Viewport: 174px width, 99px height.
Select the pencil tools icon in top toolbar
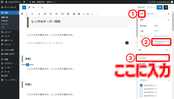(29, 7)
